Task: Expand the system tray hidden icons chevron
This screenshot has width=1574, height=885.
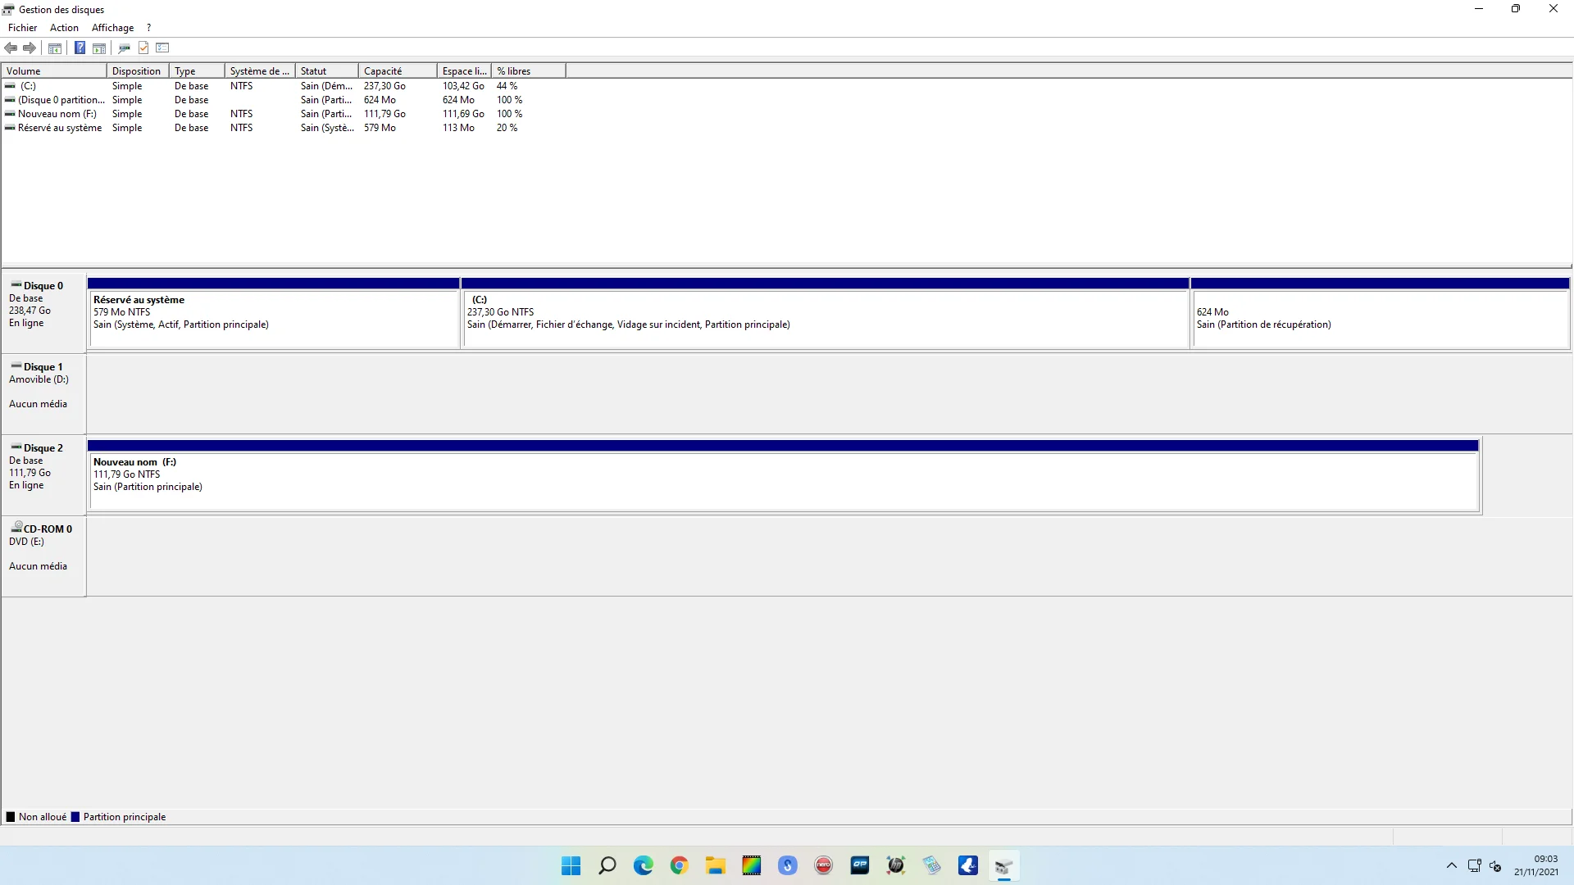Action: pyautogui.click(x=1451, y=865)
